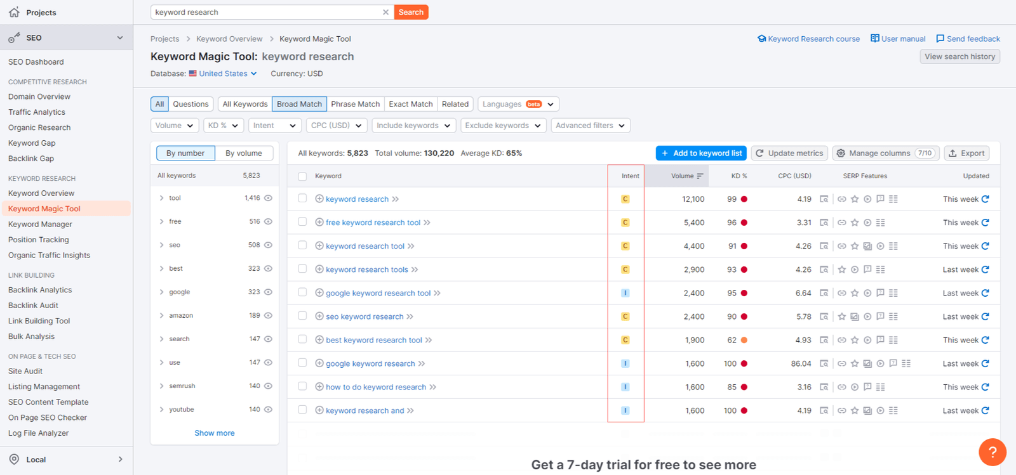The height and width of the screenshot is (475, 1016).
Task: Open the Advanced filters dropdown
Action: [x=591, y=126]
